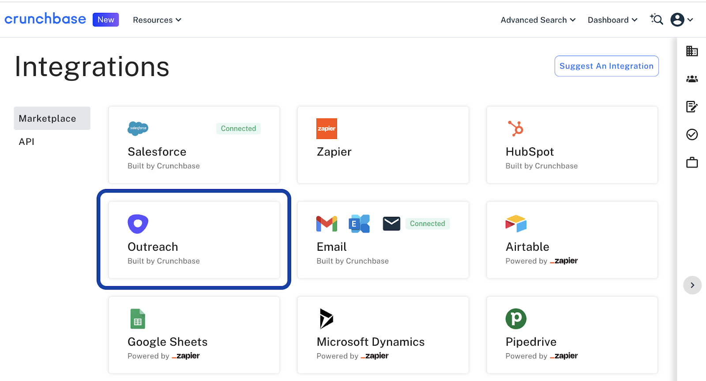The height and width of the screenshot is (381, 706).
Task: Click the Crunchbase logo
Action: (45, 19)
